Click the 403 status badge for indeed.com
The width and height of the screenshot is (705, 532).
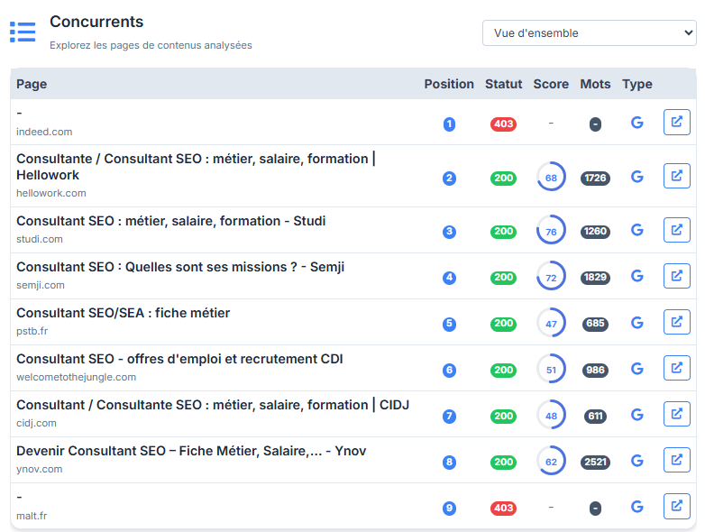(504, 124)
